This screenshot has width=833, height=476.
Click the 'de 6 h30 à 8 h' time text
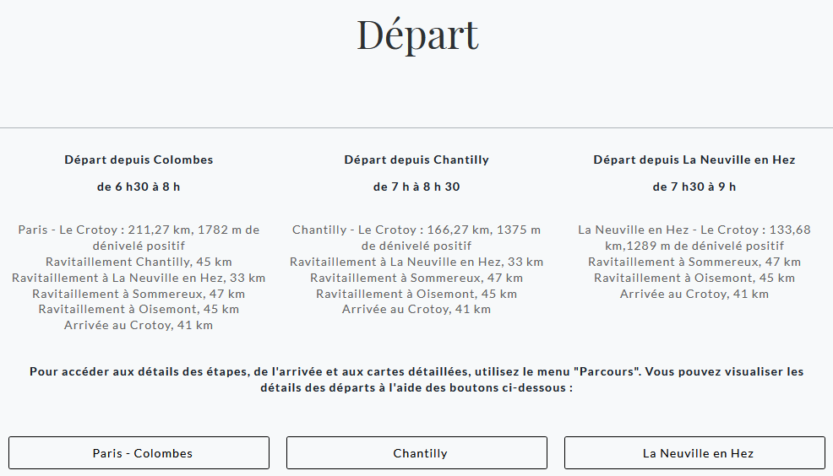tap(139, 187)
